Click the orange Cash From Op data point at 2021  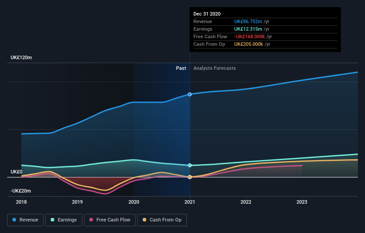click(x=190, y=177)
